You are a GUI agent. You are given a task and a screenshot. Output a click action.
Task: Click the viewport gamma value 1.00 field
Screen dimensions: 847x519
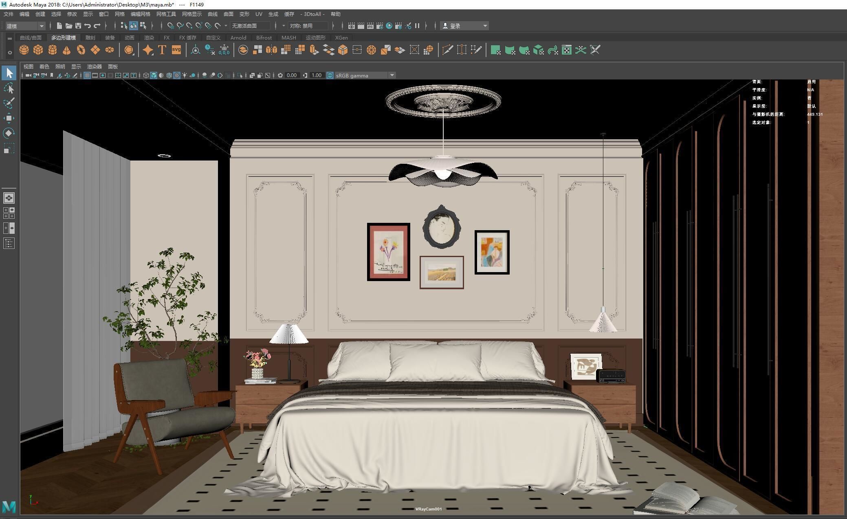pyautogui.click(x=317, y=75)
